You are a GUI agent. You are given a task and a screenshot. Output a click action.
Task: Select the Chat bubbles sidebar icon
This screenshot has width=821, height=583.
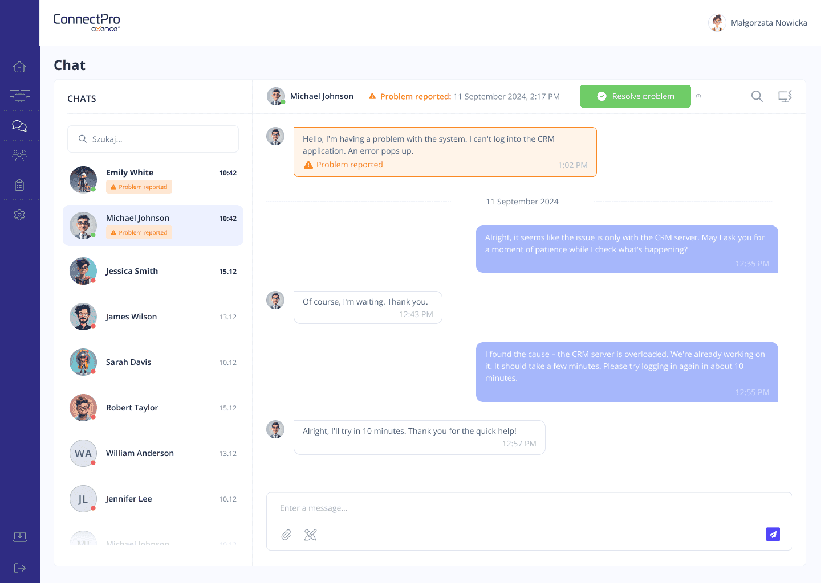tap(19, 126)
